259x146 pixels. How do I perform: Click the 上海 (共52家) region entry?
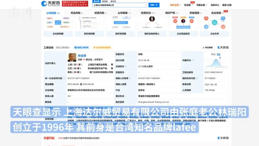[75, 65]
